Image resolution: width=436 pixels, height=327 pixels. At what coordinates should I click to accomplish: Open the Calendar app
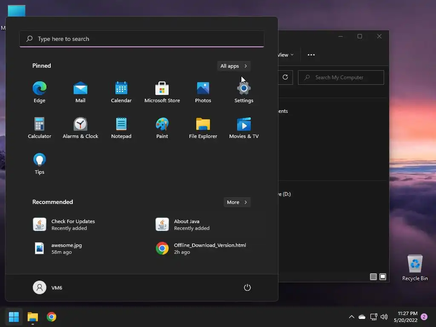pyautogui.click(x=121, y=92)
